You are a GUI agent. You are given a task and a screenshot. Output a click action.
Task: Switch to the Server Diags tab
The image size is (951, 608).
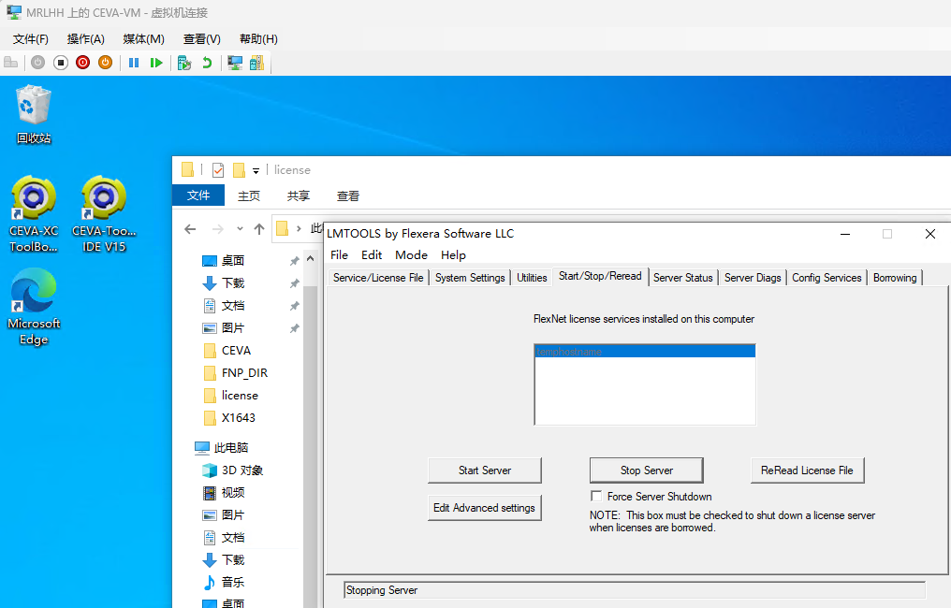pos(753,278)
